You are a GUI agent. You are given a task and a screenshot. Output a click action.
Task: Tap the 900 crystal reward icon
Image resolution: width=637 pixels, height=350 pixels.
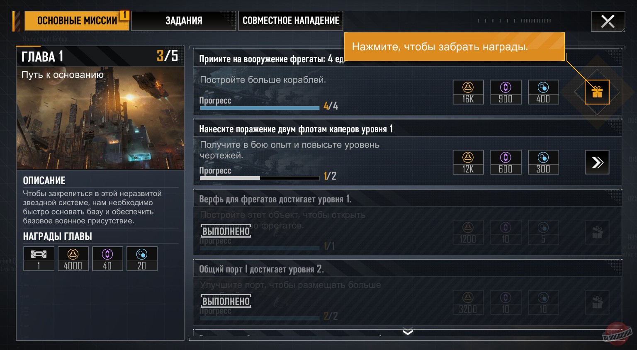506,92
